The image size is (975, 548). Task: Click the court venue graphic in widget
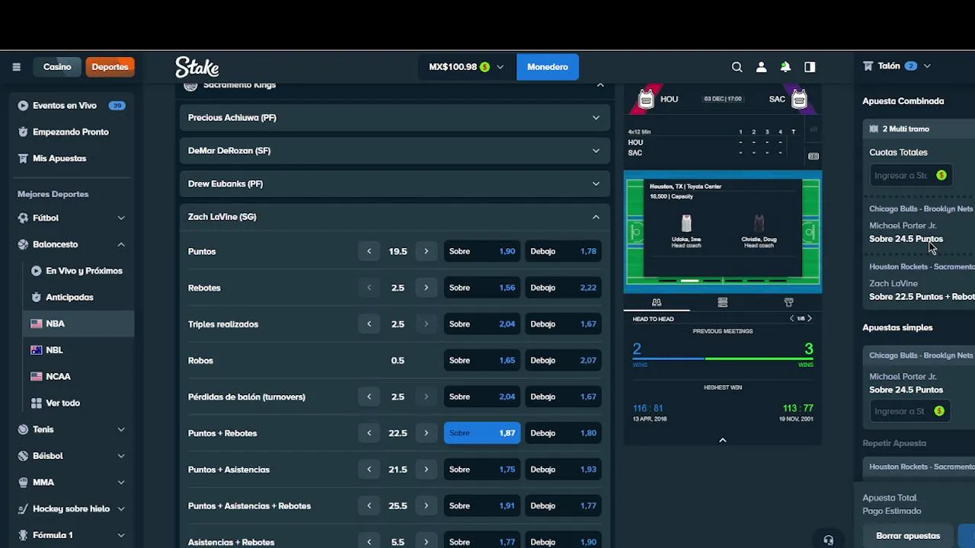pos(722,231)
